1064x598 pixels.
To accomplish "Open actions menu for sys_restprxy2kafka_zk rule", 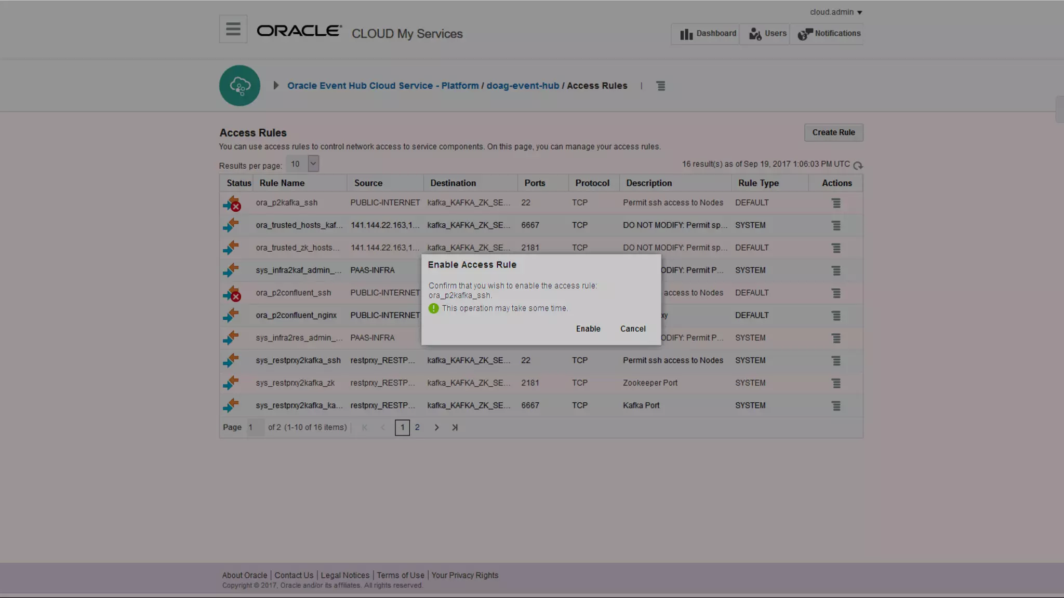I will [836, 383].
